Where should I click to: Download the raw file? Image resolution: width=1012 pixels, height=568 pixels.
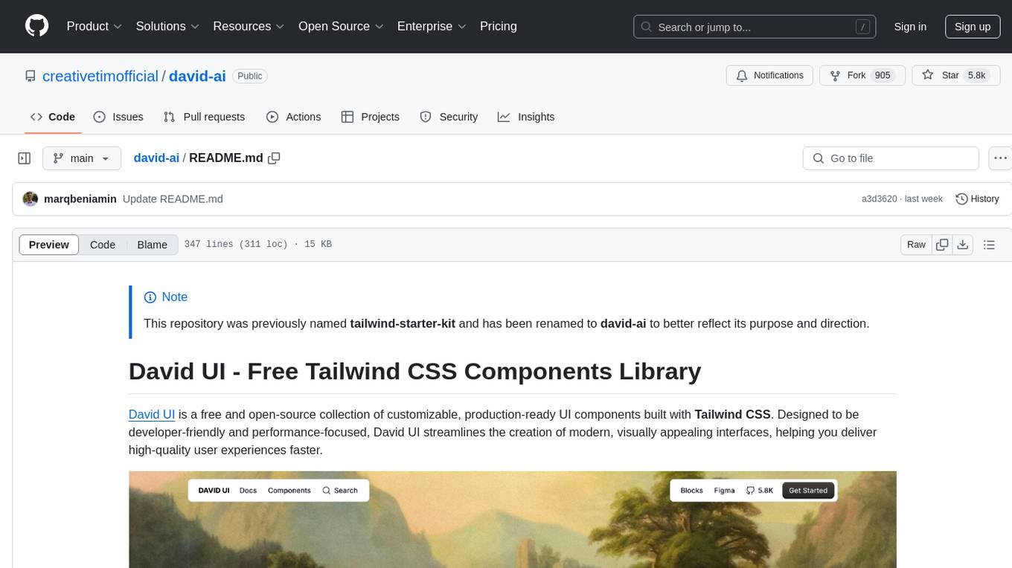pyautogui.click(x=962, y=245)
